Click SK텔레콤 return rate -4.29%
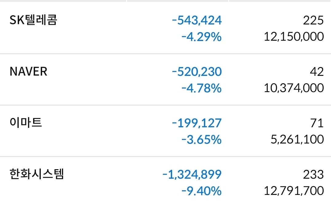 coord(201,37)
